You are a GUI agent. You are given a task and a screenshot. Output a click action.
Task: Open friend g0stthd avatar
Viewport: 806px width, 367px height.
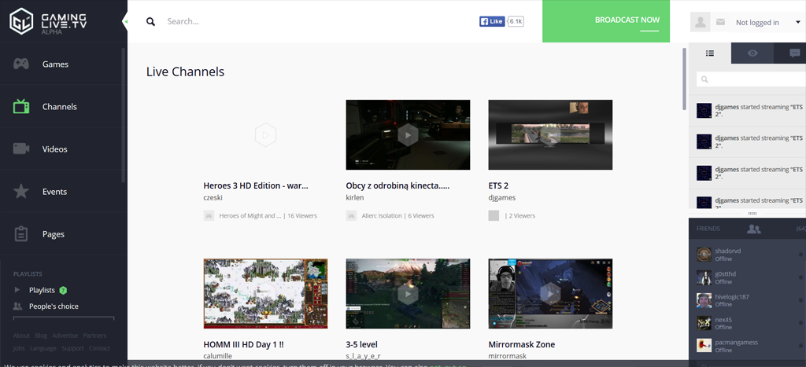tap(704, 277)
